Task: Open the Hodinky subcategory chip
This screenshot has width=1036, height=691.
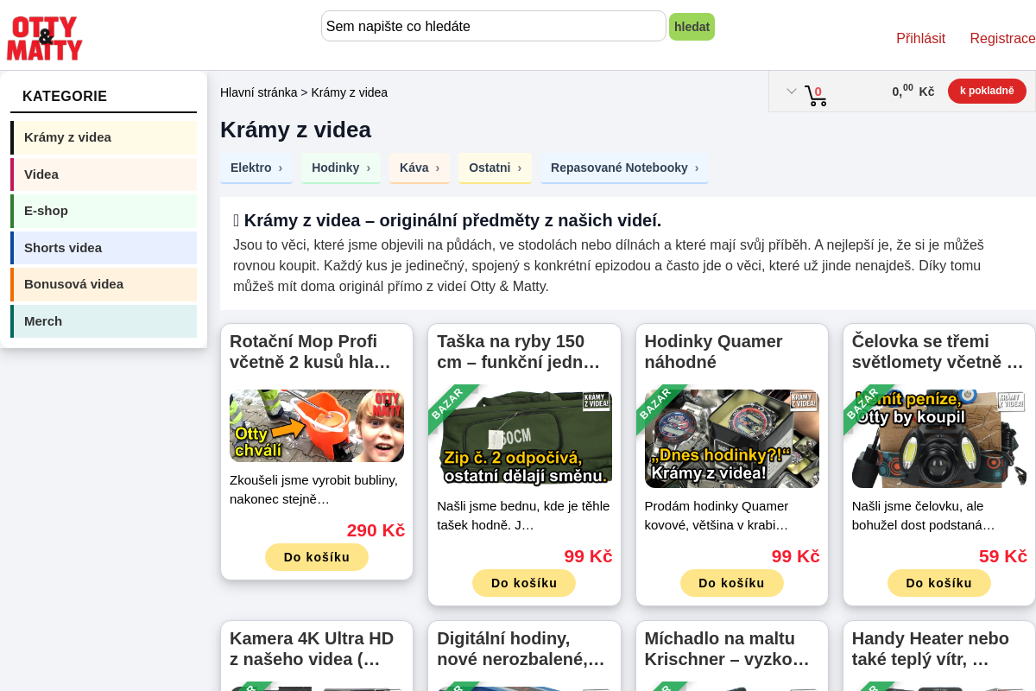Action: pos(341,168)
